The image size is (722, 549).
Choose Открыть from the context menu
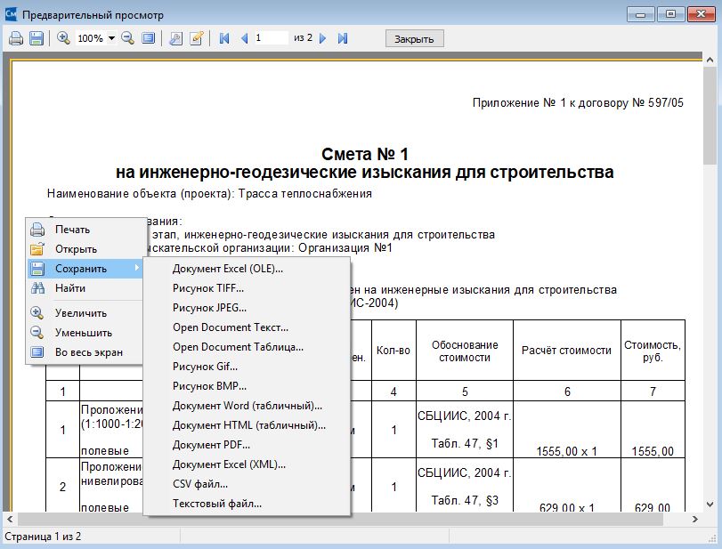[x=85, y=249]
